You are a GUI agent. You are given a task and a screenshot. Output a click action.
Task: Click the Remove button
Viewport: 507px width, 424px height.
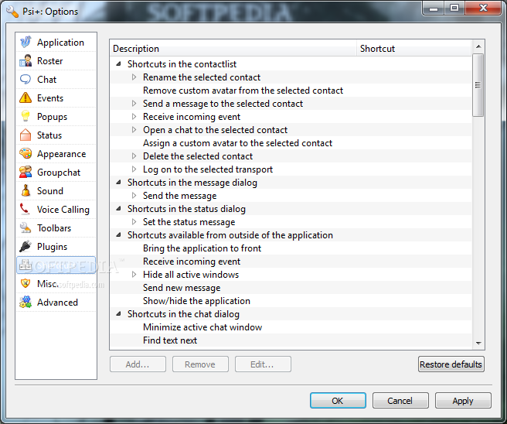tap(200, 364)
